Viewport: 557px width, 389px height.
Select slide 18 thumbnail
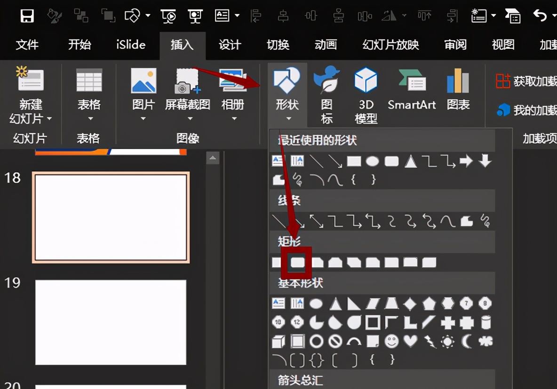coord(111,218)
